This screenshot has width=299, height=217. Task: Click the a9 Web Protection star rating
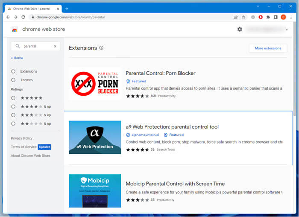tap(138, 150)
